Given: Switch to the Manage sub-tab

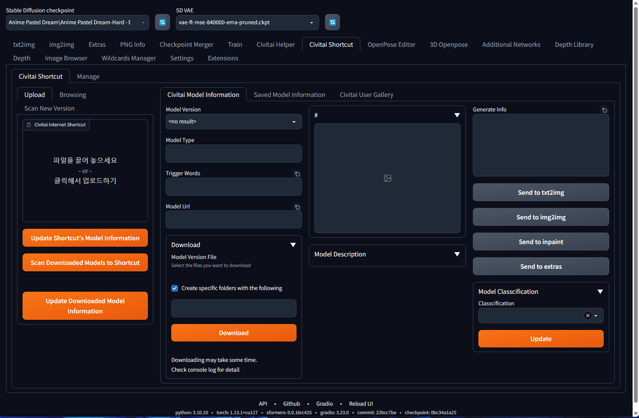Looking at the screenshot, I should coord(88,77).
